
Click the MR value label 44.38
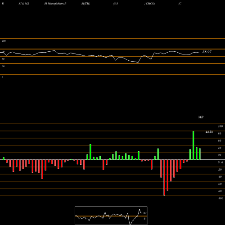click(x=209, y=132)
